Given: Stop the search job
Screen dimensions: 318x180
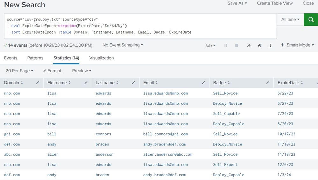Looking at the screenshot, I should [x=237, y=45].
